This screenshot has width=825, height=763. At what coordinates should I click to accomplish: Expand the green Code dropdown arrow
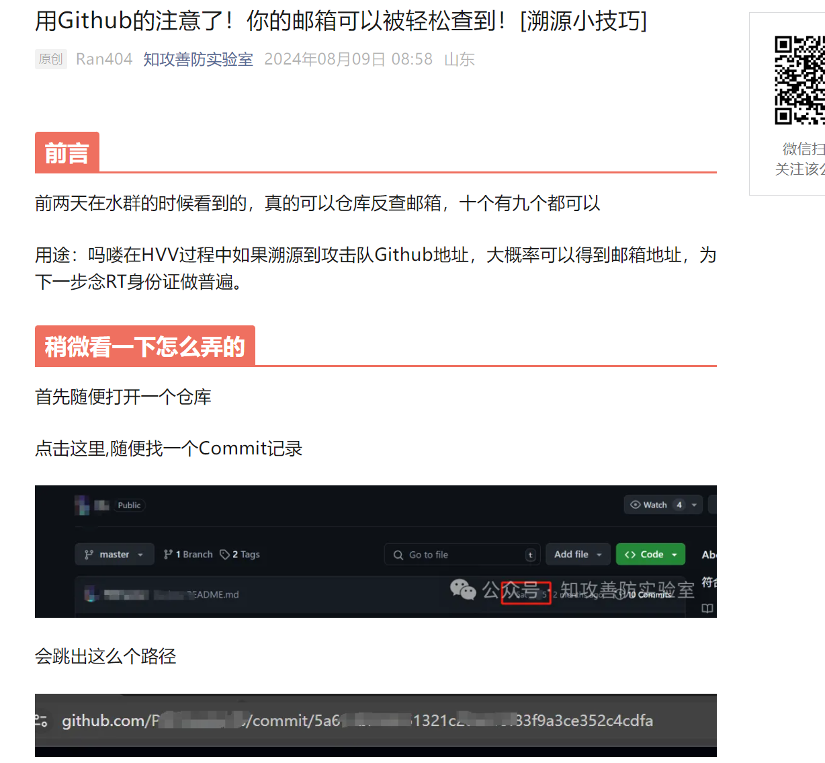(x=675, y=555)
